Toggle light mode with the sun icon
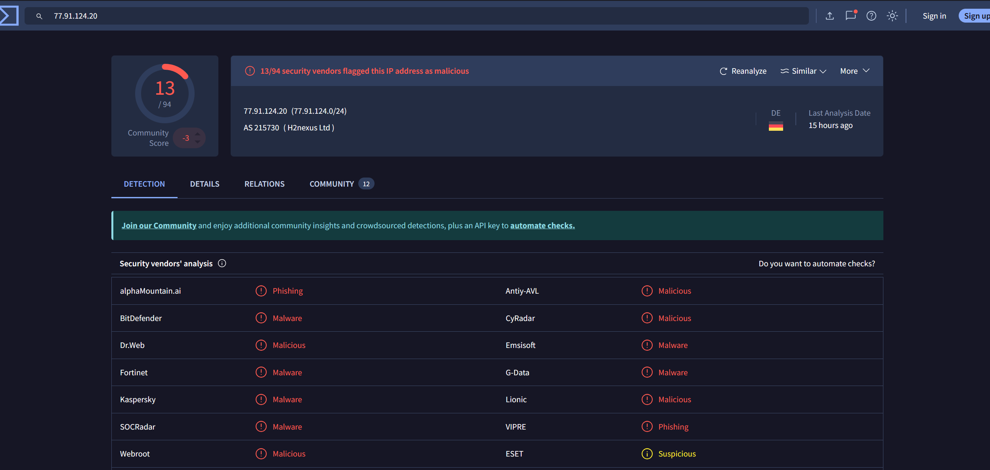 [892, 16]
